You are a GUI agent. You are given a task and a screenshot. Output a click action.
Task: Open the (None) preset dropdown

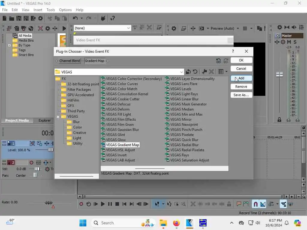pos(128,28)
